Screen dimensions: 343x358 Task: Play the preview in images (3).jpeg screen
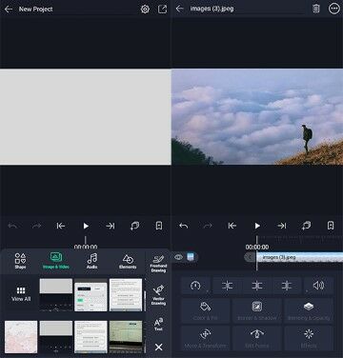(x=257, y=226)
